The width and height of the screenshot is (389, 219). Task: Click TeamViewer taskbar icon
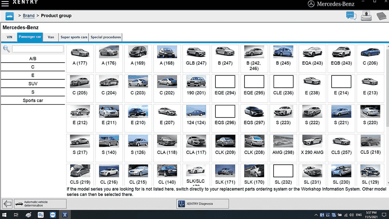53,215
